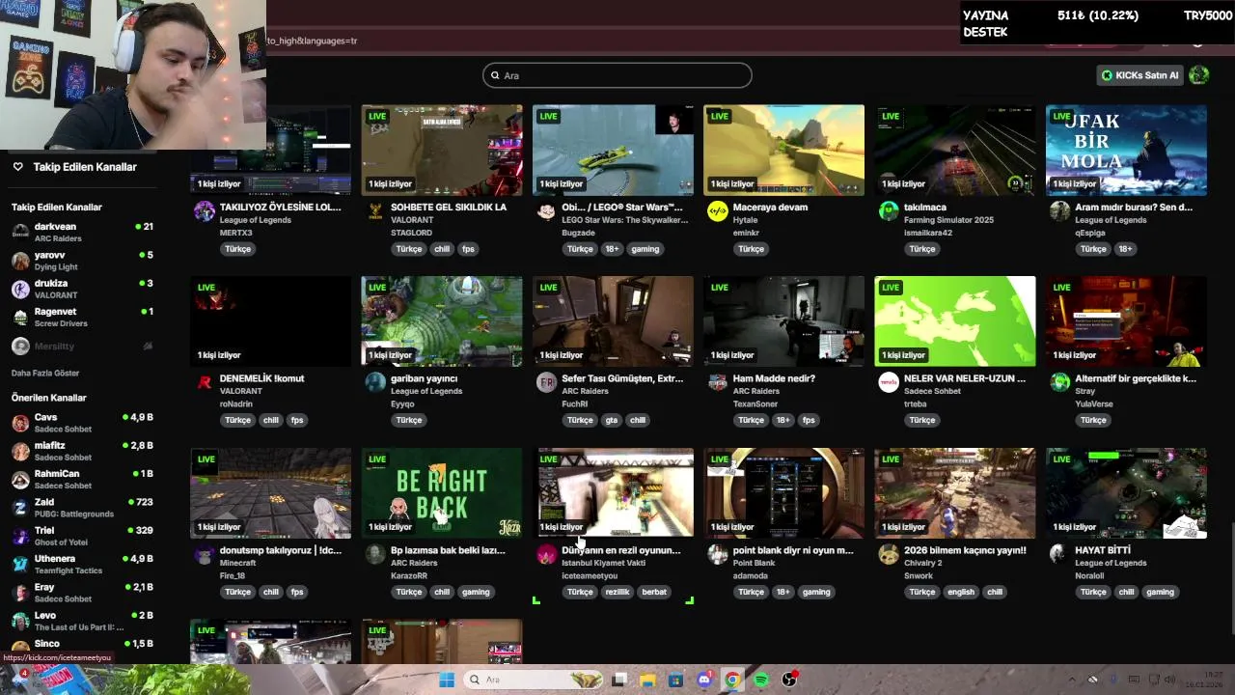Click the Kick search field labeled Ara

click(617, 75)
